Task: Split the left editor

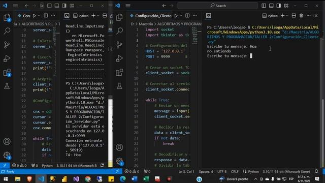Action: 46,16
